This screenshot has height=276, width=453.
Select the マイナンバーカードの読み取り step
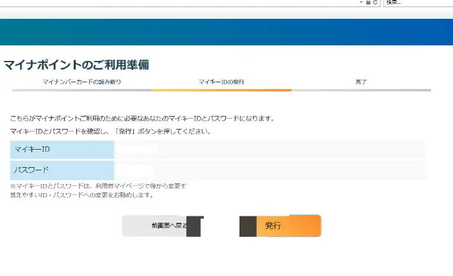82,82
